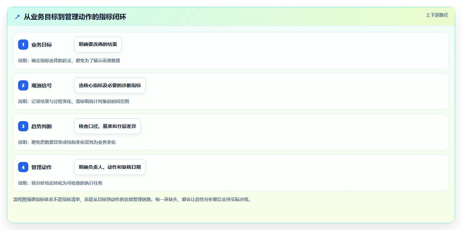Click the 明确要改善的结果 chip

[x=98, y=45]
